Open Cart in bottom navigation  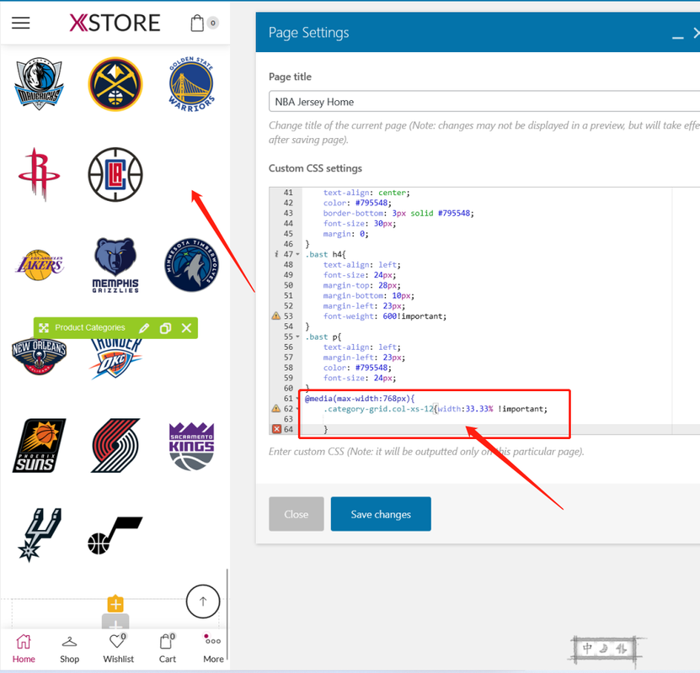pos(168,649)
